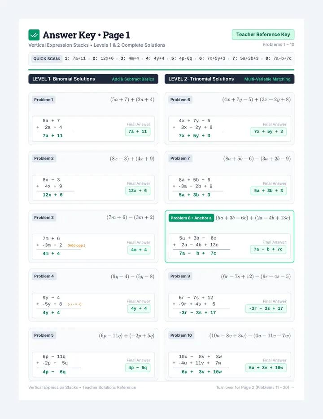Click the Problem 1 label tag

click(44, 100)
